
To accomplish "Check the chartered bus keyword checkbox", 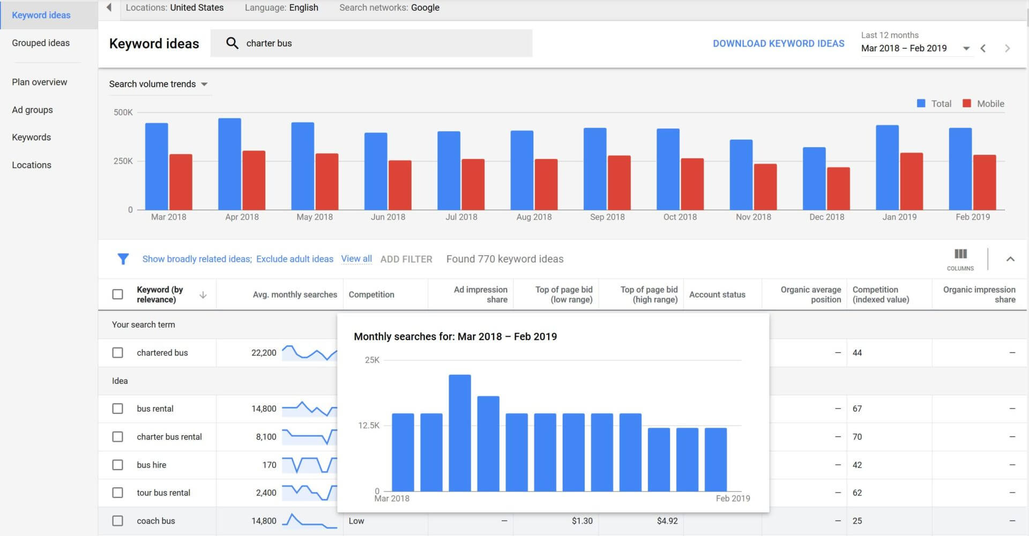I will click(118, 353).
